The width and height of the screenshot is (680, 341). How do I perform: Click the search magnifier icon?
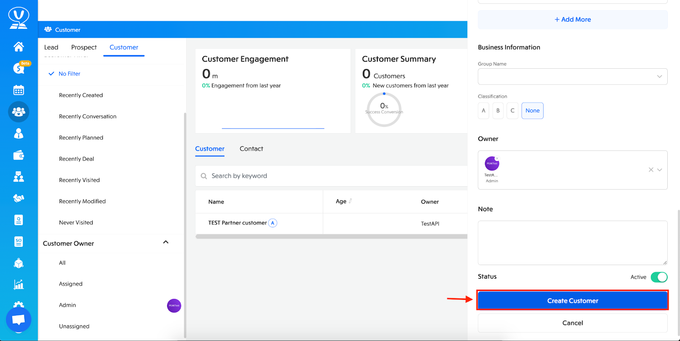pyautogui.click(x=204, y=176)
